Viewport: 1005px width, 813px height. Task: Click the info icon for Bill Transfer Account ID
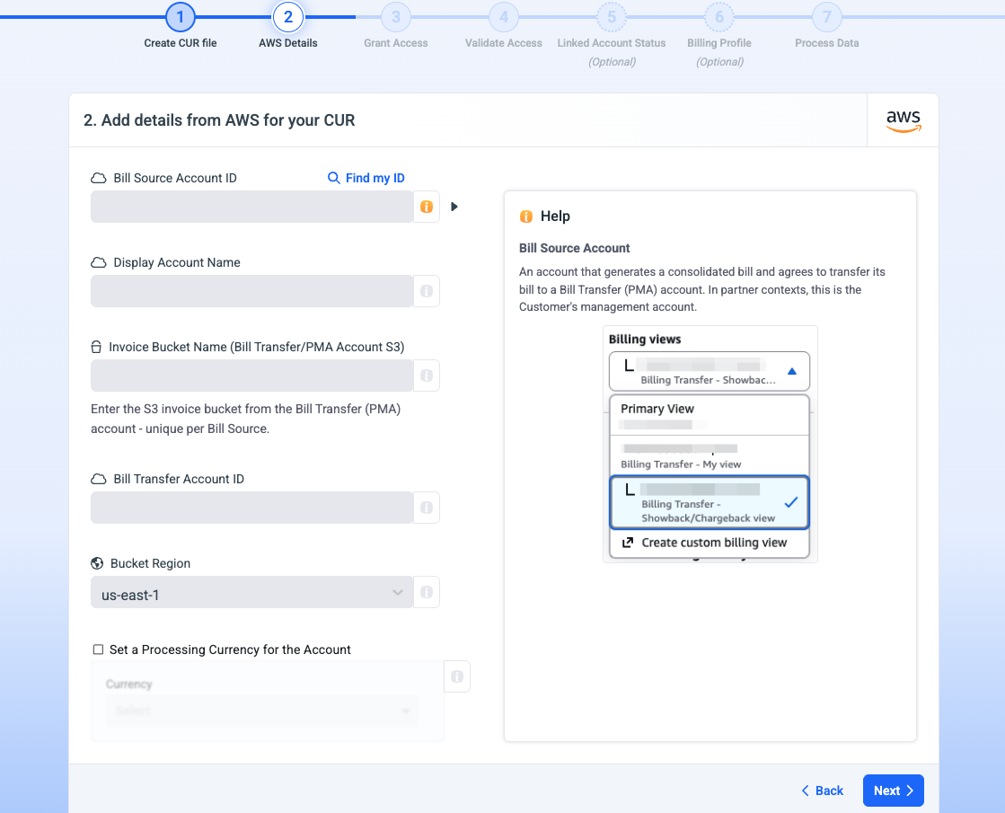(x=427, y=508)
